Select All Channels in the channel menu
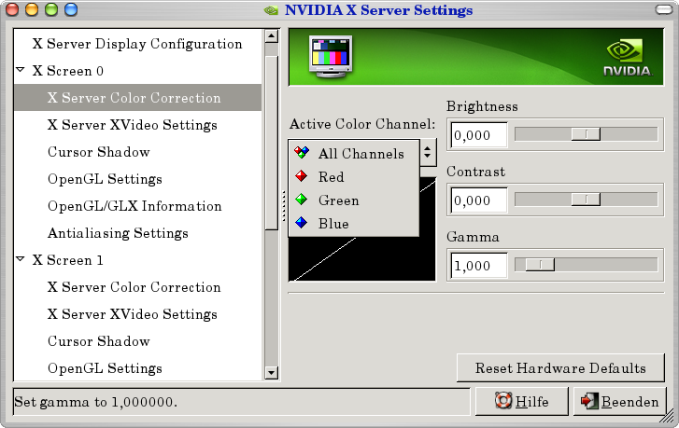The width and height of the screenshot is (679, 428). coord(354,153)
